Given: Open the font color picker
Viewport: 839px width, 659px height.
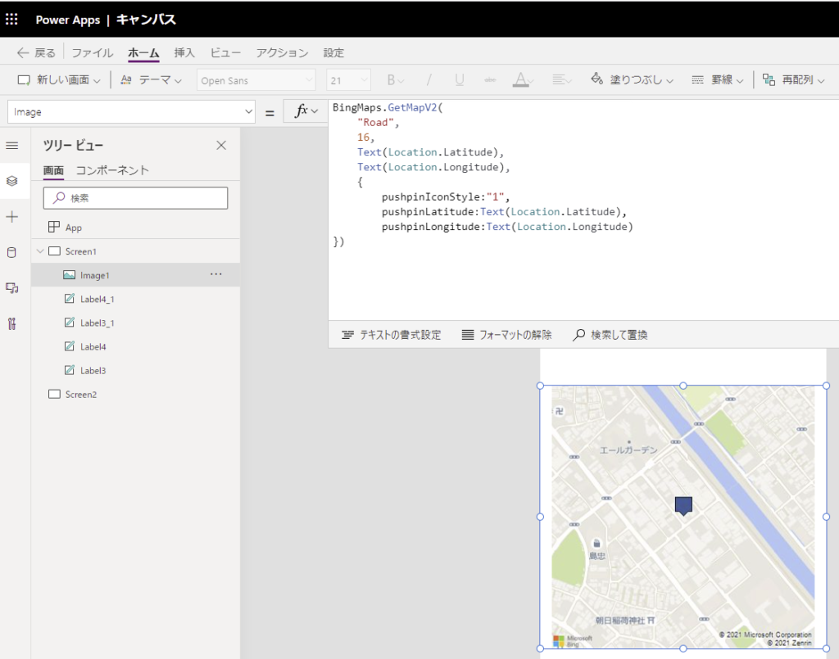Looking at the screenshot, I should coord(523,80).
